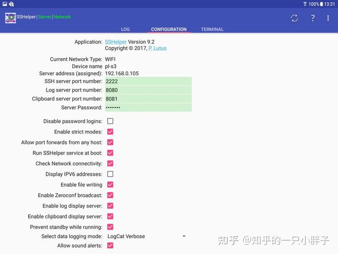Toggle Enable log display server

(x=110, y=206)
